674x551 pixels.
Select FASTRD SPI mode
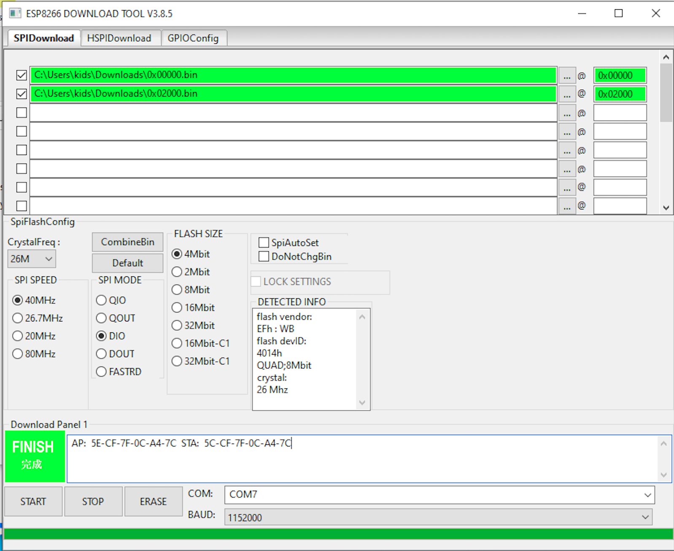click(x=119, y=372)
